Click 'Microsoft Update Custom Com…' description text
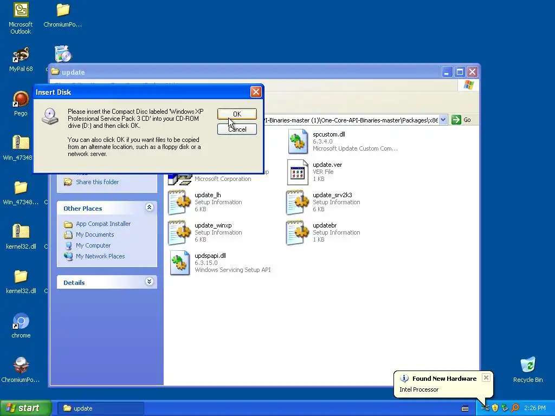Viewport: 555px width, 416px height. click(355, 148)
